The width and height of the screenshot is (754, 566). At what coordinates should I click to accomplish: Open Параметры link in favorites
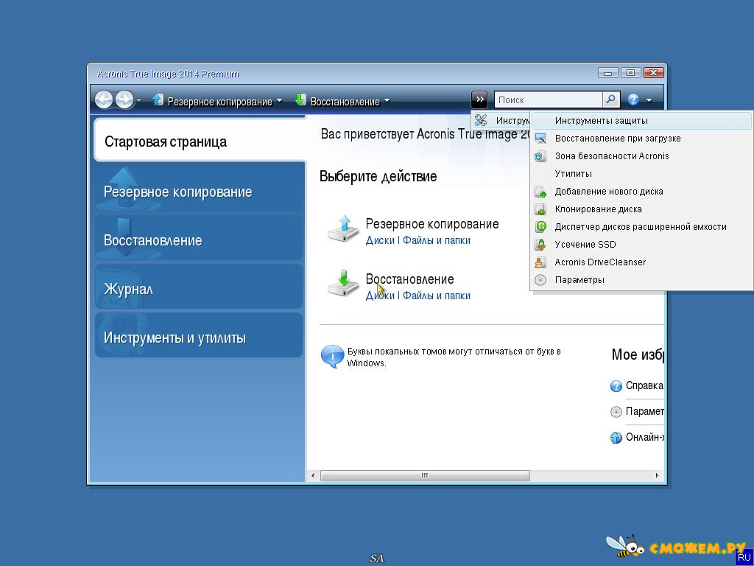pos(644,411)
